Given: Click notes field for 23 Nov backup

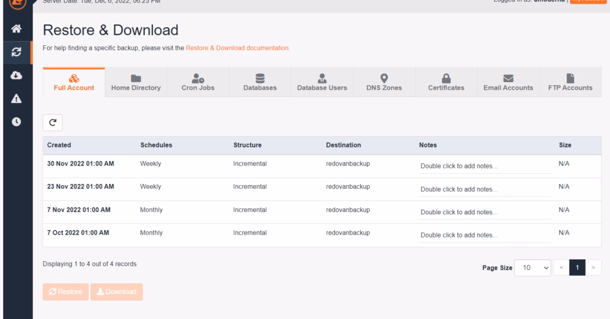Looking at the screenshot, I should pyautogui.click(x=485, y=190).
